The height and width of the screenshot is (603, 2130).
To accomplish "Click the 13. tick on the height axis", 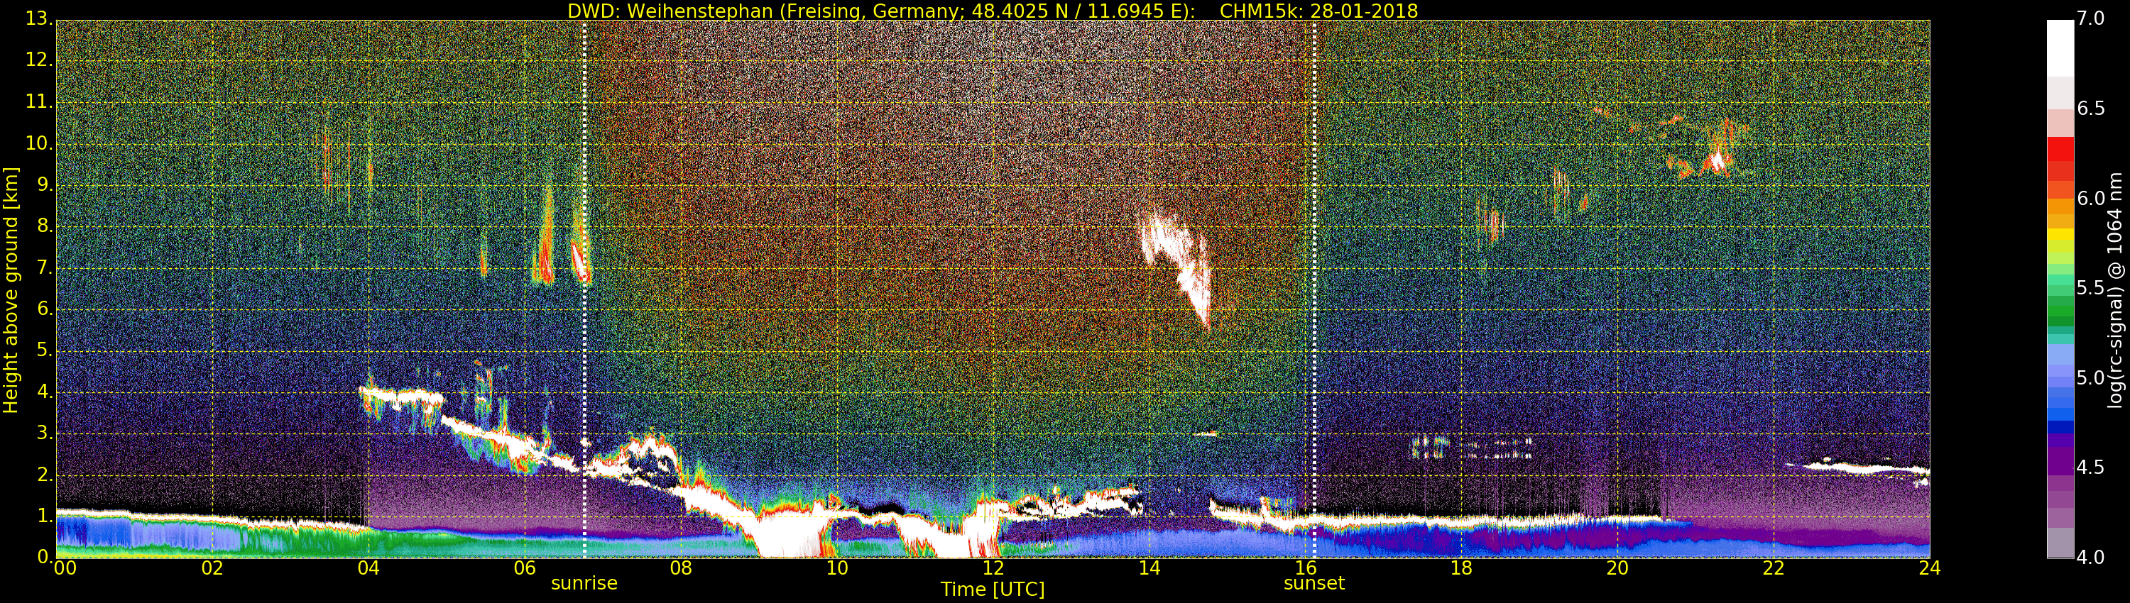I will click(39, 18).
